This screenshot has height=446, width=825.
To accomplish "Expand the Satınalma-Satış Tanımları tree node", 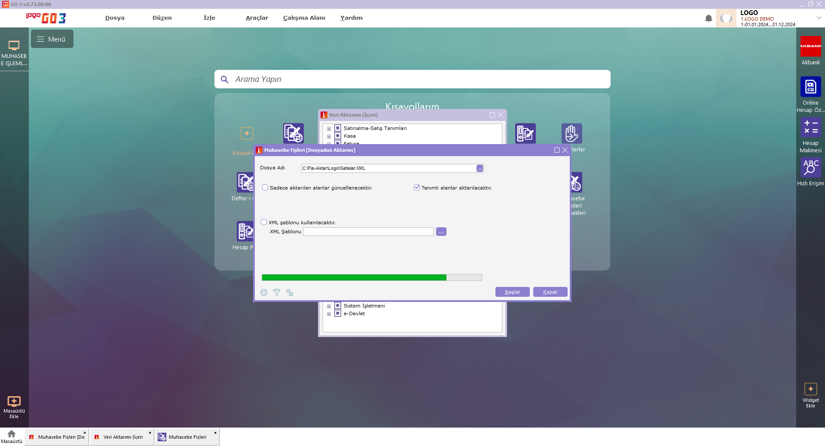I will pyautogui.click(x=329, y=129).
